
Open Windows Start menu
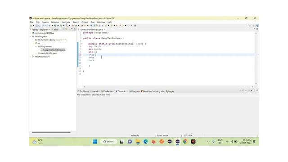point(95,141)
